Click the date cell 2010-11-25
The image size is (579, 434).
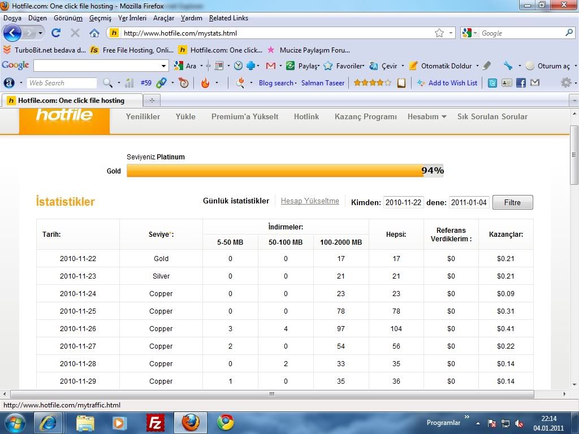[x=78, y=311]
